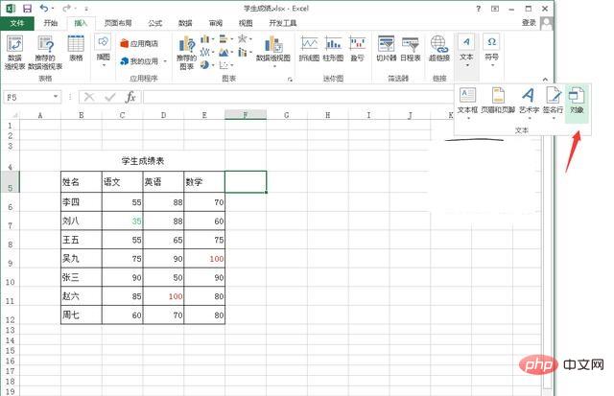Open the File (文件) tab
This screenshot has height=396, width=614.
tap(17, 23)
